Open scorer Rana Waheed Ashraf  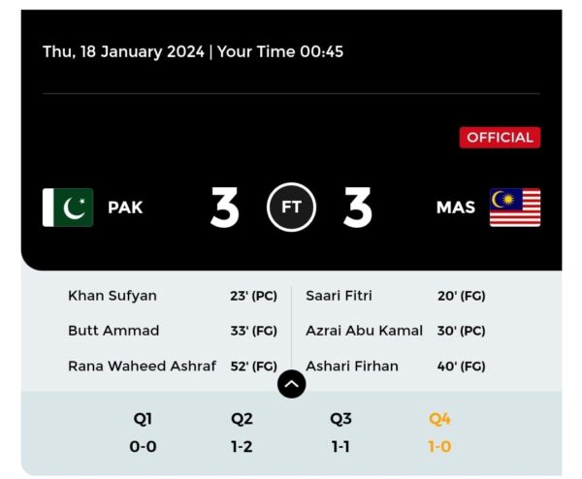tap(142, 366)
